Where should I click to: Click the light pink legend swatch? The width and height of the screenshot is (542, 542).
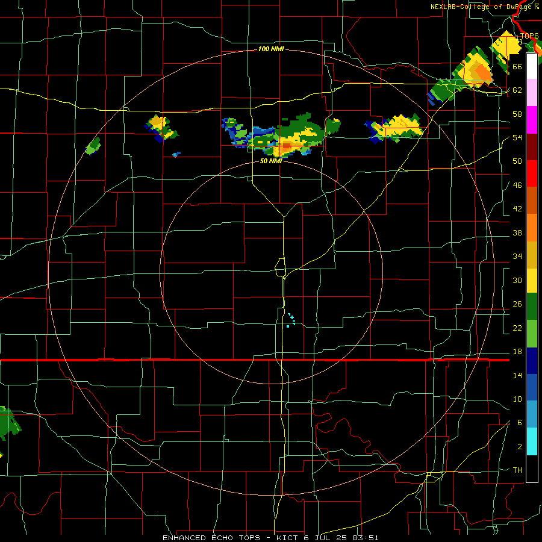[532, 93]
